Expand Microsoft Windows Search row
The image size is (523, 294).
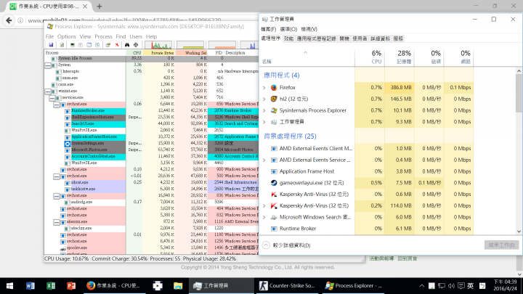(x=264, y=217)
